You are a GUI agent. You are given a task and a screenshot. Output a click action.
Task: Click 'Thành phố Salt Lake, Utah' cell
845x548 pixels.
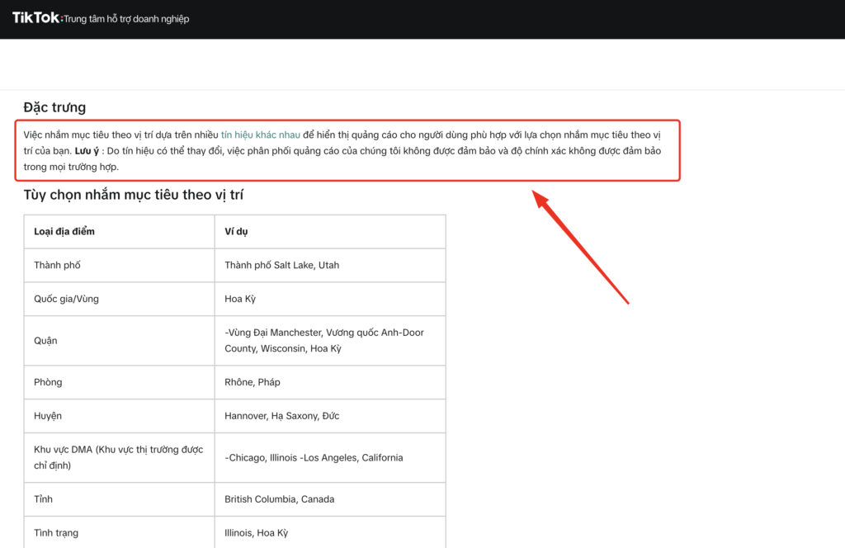tap(281, 265)
